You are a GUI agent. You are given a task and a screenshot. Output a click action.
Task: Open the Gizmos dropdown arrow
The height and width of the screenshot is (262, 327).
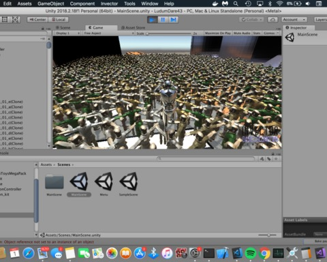coord(278,33)
